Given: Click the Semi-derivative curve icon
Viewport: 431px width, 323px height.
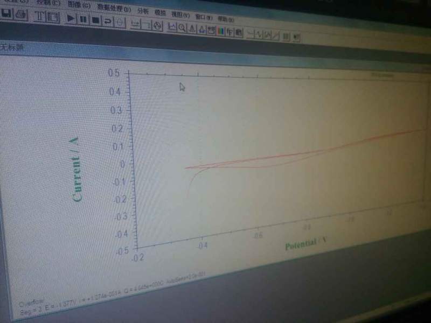Looking at the screenshot, I should point(268,34).
